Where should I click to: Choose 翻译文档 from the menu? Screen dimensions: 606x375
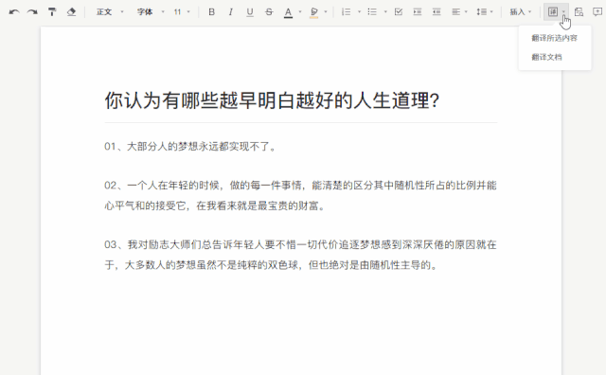click(546, 57)
